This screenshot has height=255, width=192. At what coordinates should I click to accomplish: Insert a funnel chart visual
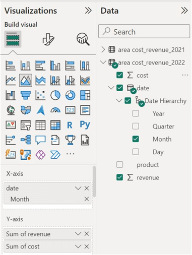26,95
